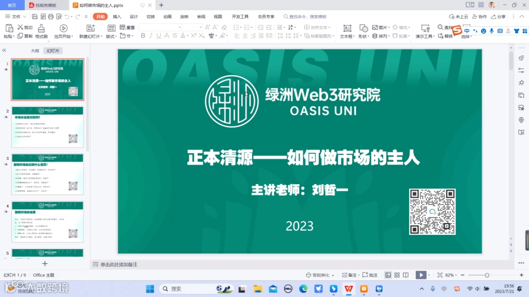Switch to the 大纲 outline tab
Screen dimensions: 529x297
[35, 50]
